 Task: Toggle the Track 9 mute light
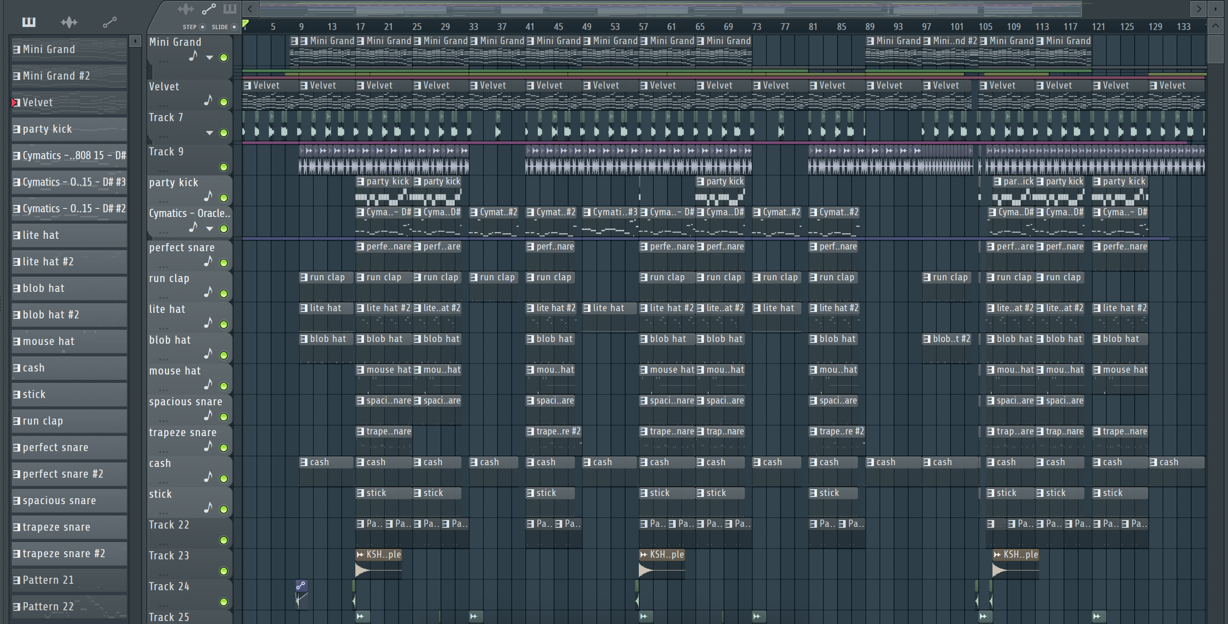(x=223, y=167)
